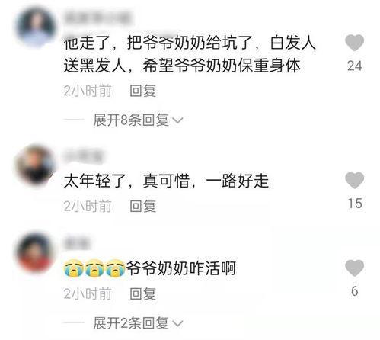380x340 pixels.
Task: Like the comment with 24 likes
Action: click(x=354, y=43)
